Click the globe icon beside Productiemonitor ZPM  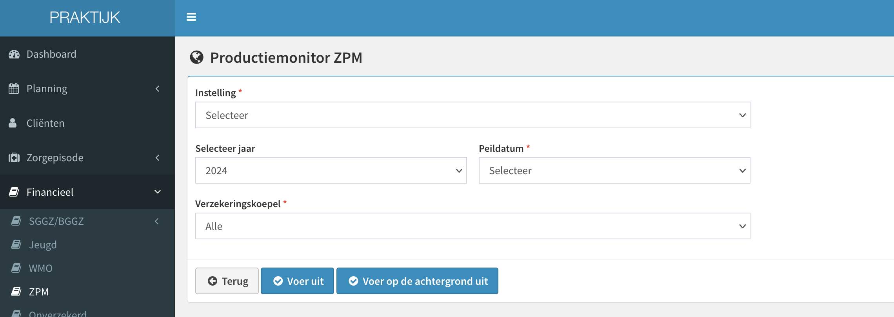[197, 57]
